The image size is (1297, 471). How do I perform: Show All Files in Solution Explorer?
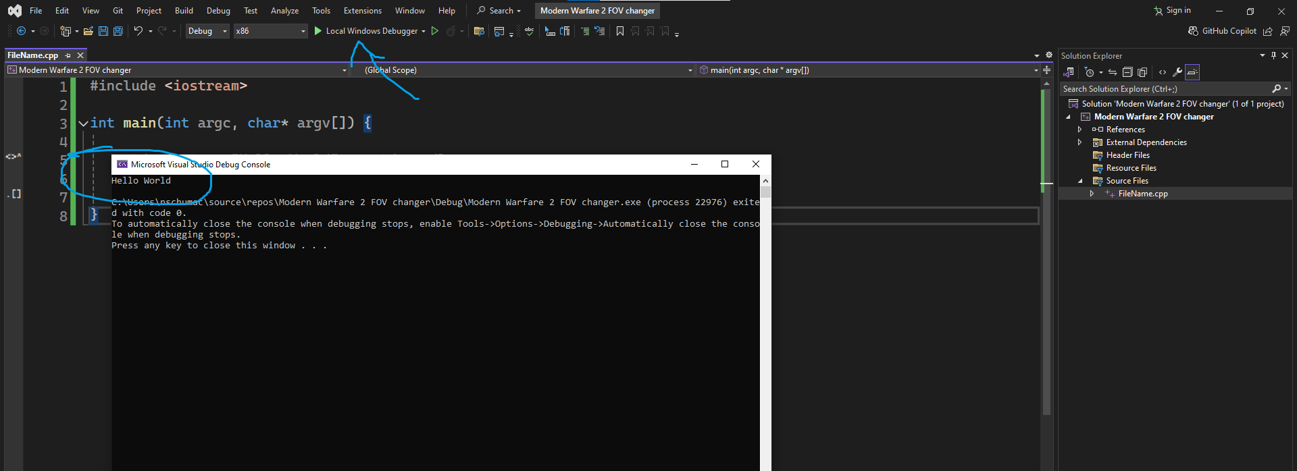[x=1142, y=72]
